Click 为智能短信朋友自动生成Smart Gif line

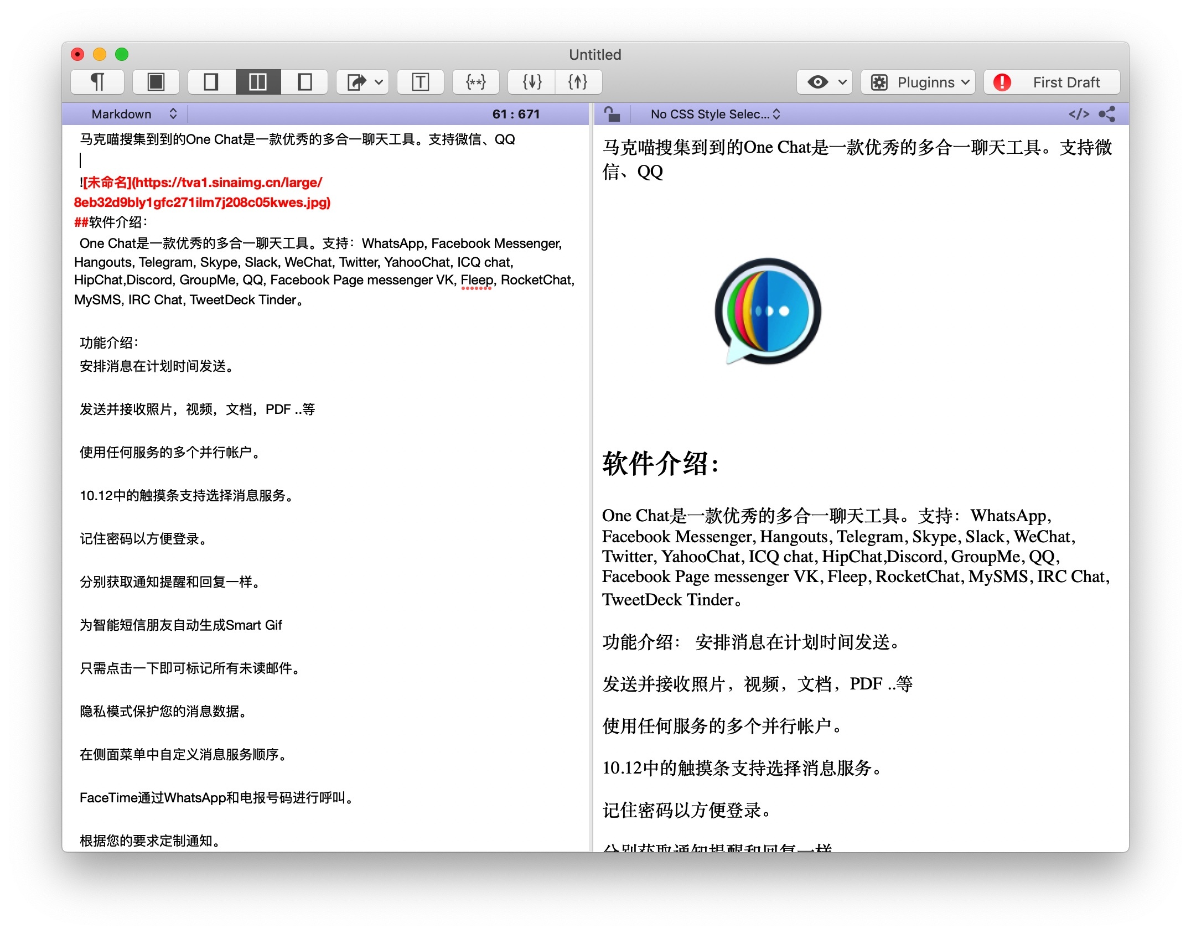tap(181, 625)
